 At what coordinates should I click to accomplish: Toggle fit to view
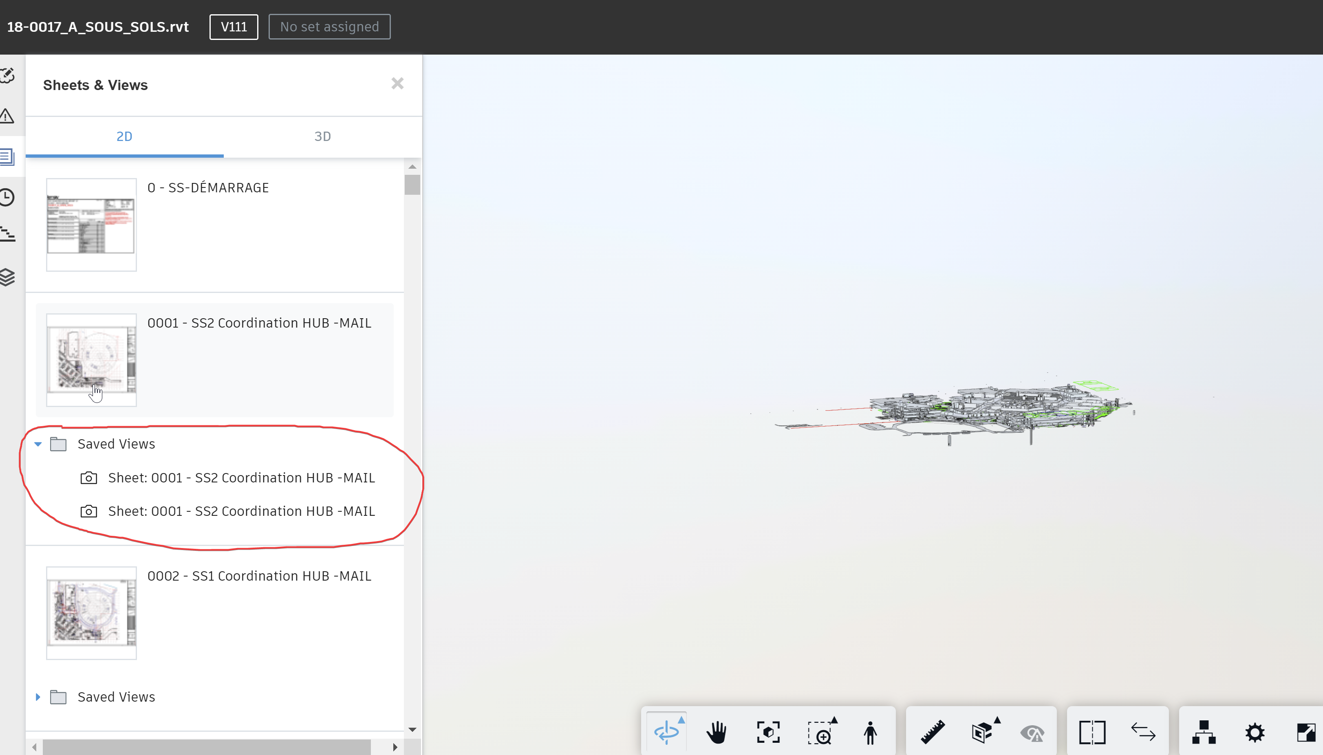tap(768, 732)
